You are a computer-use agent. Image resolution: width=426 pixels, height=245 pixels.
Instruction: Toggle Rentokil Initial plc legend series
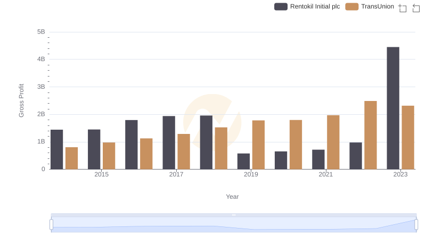click(307, 6)
